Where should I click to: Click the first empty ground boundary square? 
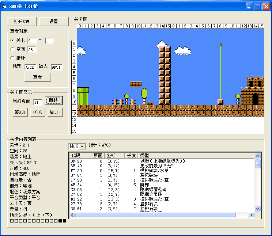click(12, 221)
